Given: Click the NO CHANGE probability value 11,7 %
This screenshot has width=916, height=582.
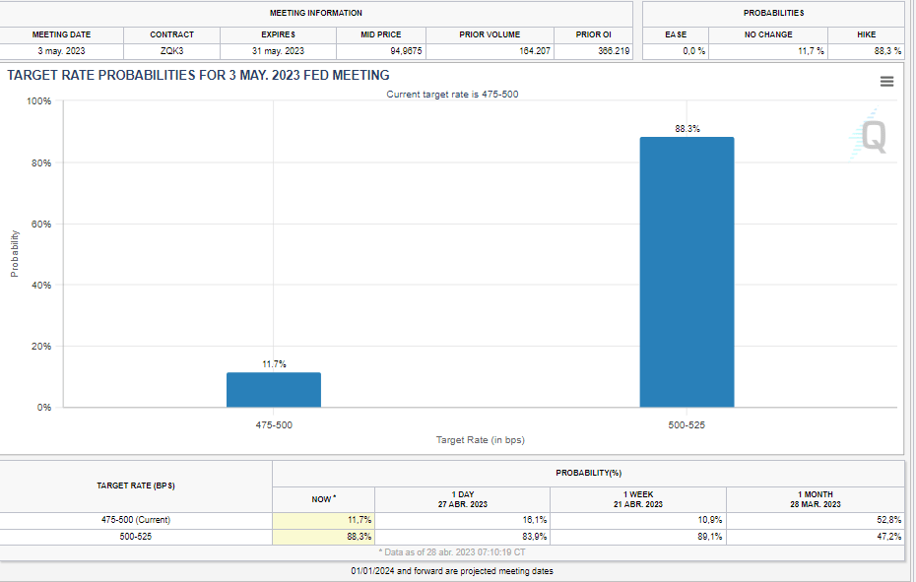Looking at the screenshot, I should point(768,51).
